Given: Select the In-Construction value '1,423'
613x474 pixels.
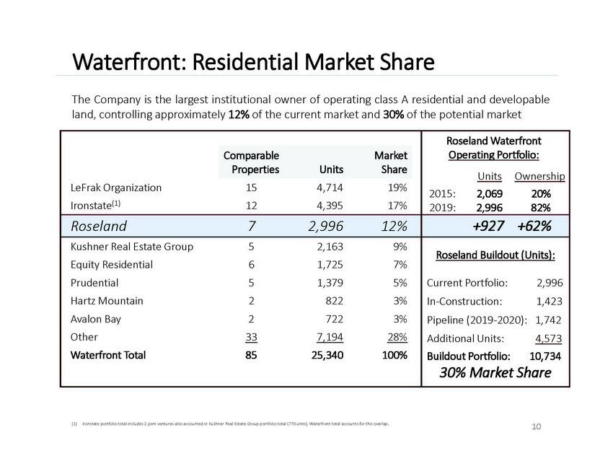Looking at the screenshot, I should 549,301.
